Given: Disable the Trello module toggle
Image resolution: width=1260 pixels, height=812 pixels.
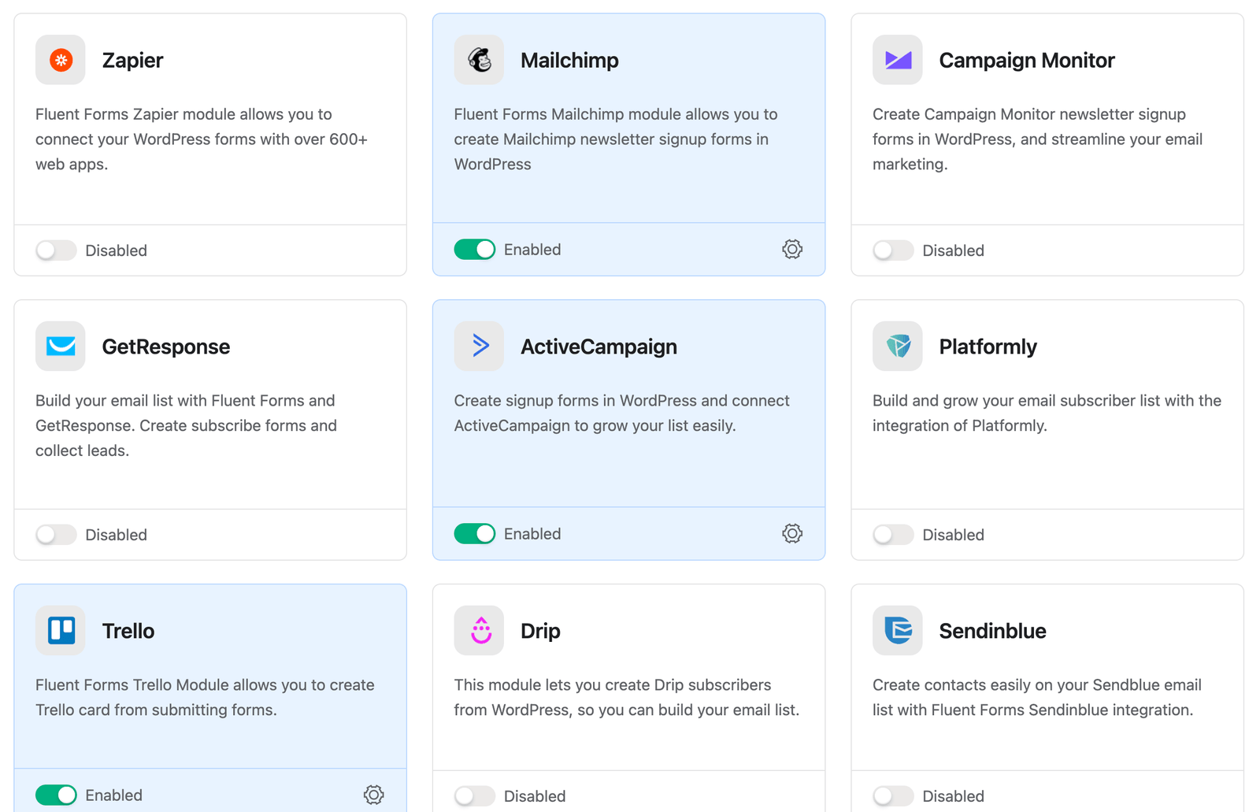Looking at the screenshot, I should point(56,795).
